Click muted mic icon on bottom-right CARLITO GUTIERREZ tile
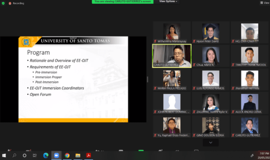The height and width of the screenshot is (160, 270). (x=233, y=135)
